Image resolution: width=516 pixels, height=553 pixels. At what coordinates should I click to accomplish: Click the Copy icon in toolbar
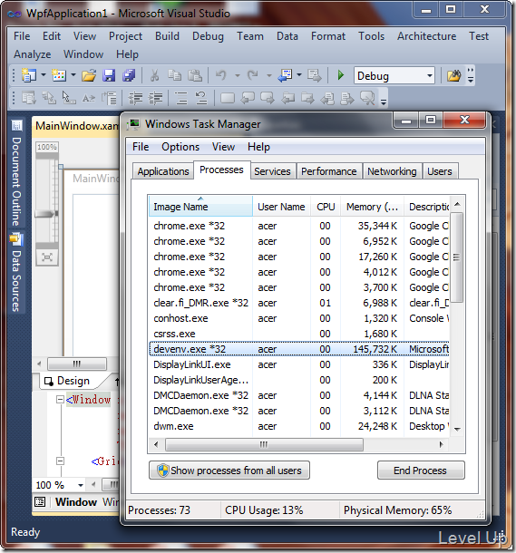pyautogui.click(x=174, y=75)
